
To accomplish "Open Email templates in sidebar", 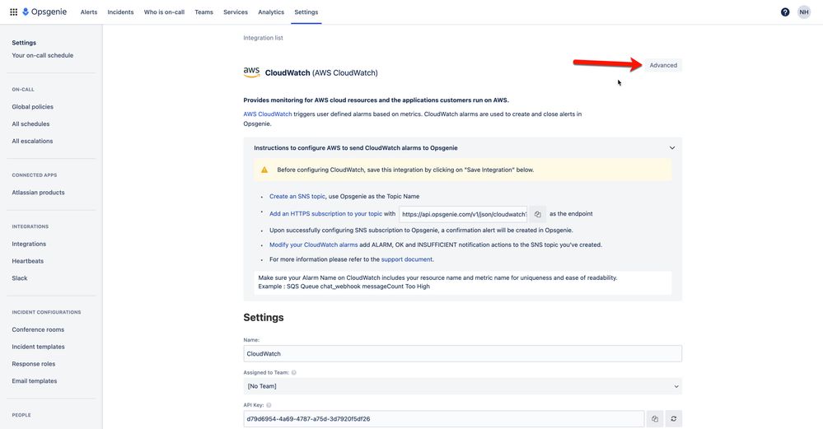I will tap(34, 380).
